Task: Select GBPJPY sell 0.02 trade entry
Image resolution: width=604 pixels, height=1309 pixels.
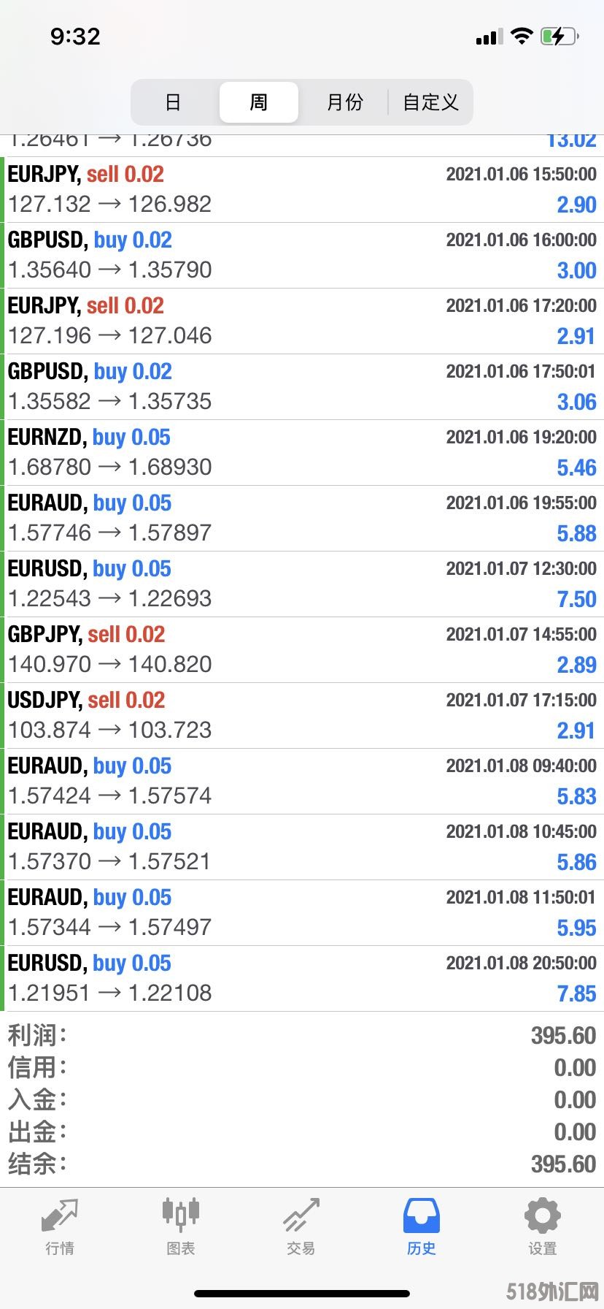Action: pyautogui.click(x=302, y=650)
